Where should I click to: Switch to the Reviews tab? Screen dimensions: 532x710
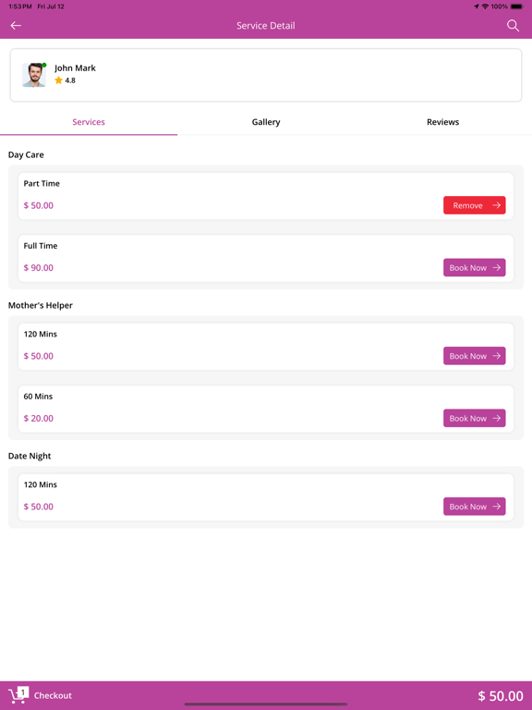coord(443,122)
